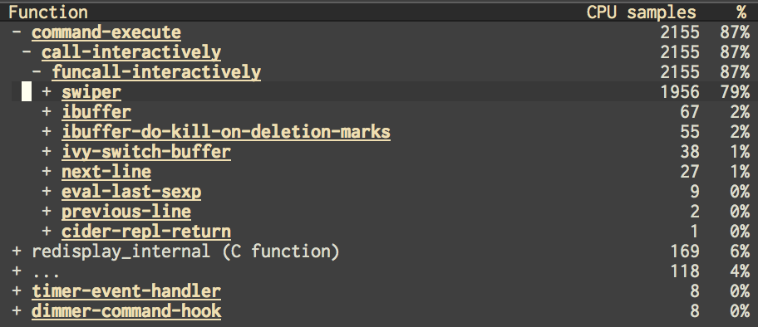
Task: Expand ibuffer-do-kill-on-deletion-marks node
Action: point(47,132)
